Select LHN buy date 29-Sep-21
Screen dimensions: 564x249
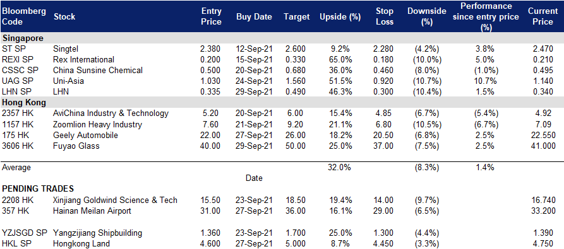pos(254,92)
